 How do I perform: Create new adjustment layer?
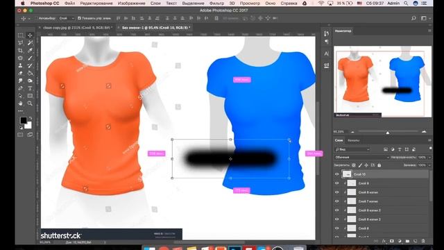(x=400, y=241)
